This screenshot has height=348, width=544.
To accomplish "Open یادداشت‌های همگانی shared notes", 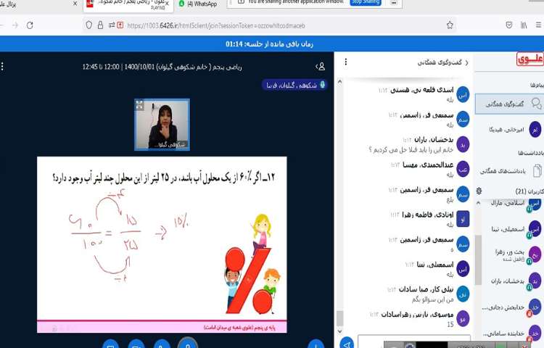I will click(510, 171).
